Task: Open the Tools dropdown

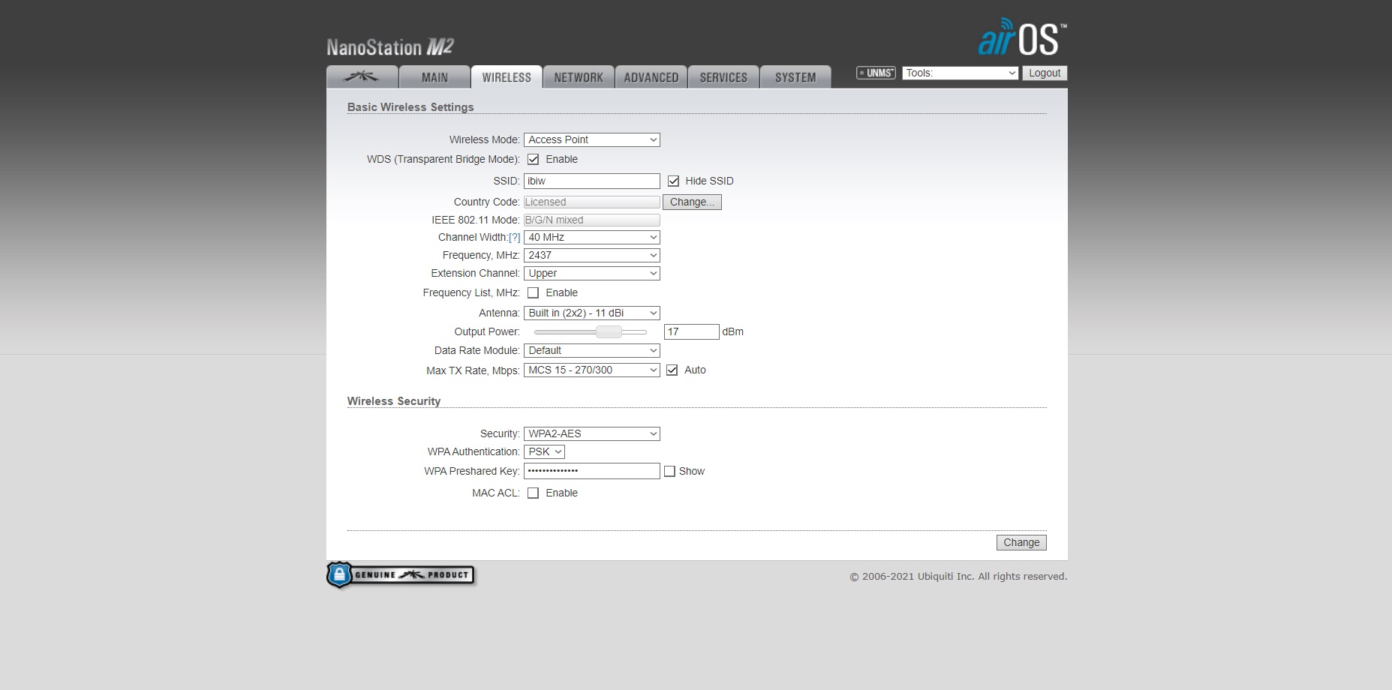Action: 960,73
